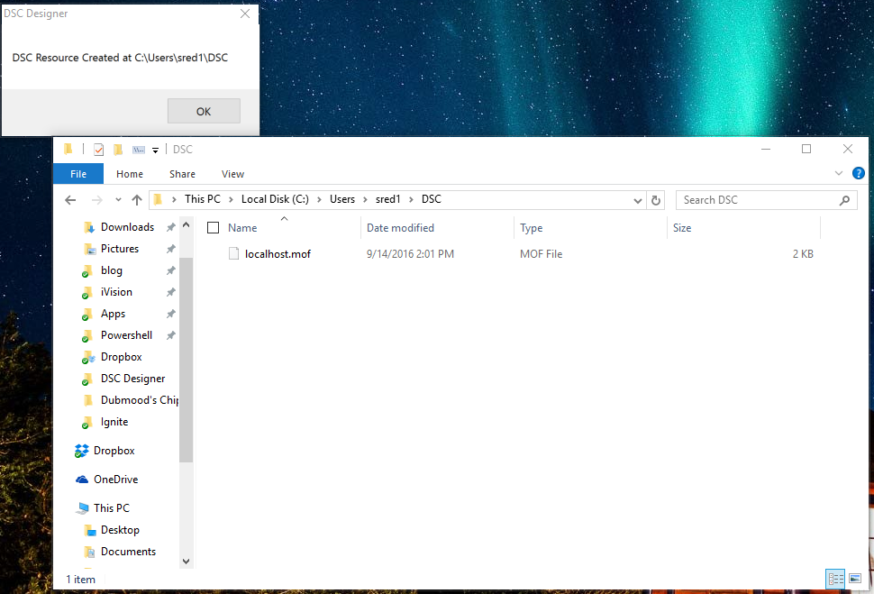This screenshot has width=874, height=594.
Task: Select OneDrive in the navigation pane
Action: click(x=115, y=480)
